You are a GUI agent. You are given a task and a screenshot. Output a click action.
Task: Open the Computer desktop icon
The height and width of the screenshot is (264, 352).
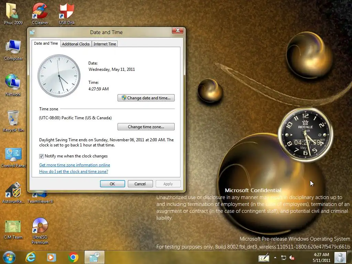click(13, 50)
